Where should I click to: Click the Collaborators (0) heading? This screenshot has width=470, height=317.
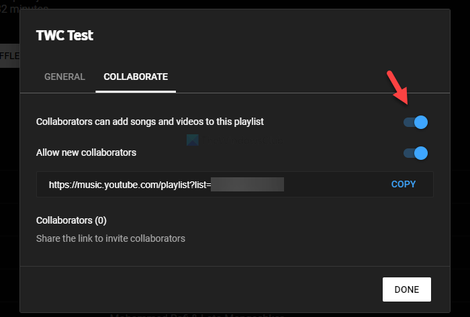[71, 220]
